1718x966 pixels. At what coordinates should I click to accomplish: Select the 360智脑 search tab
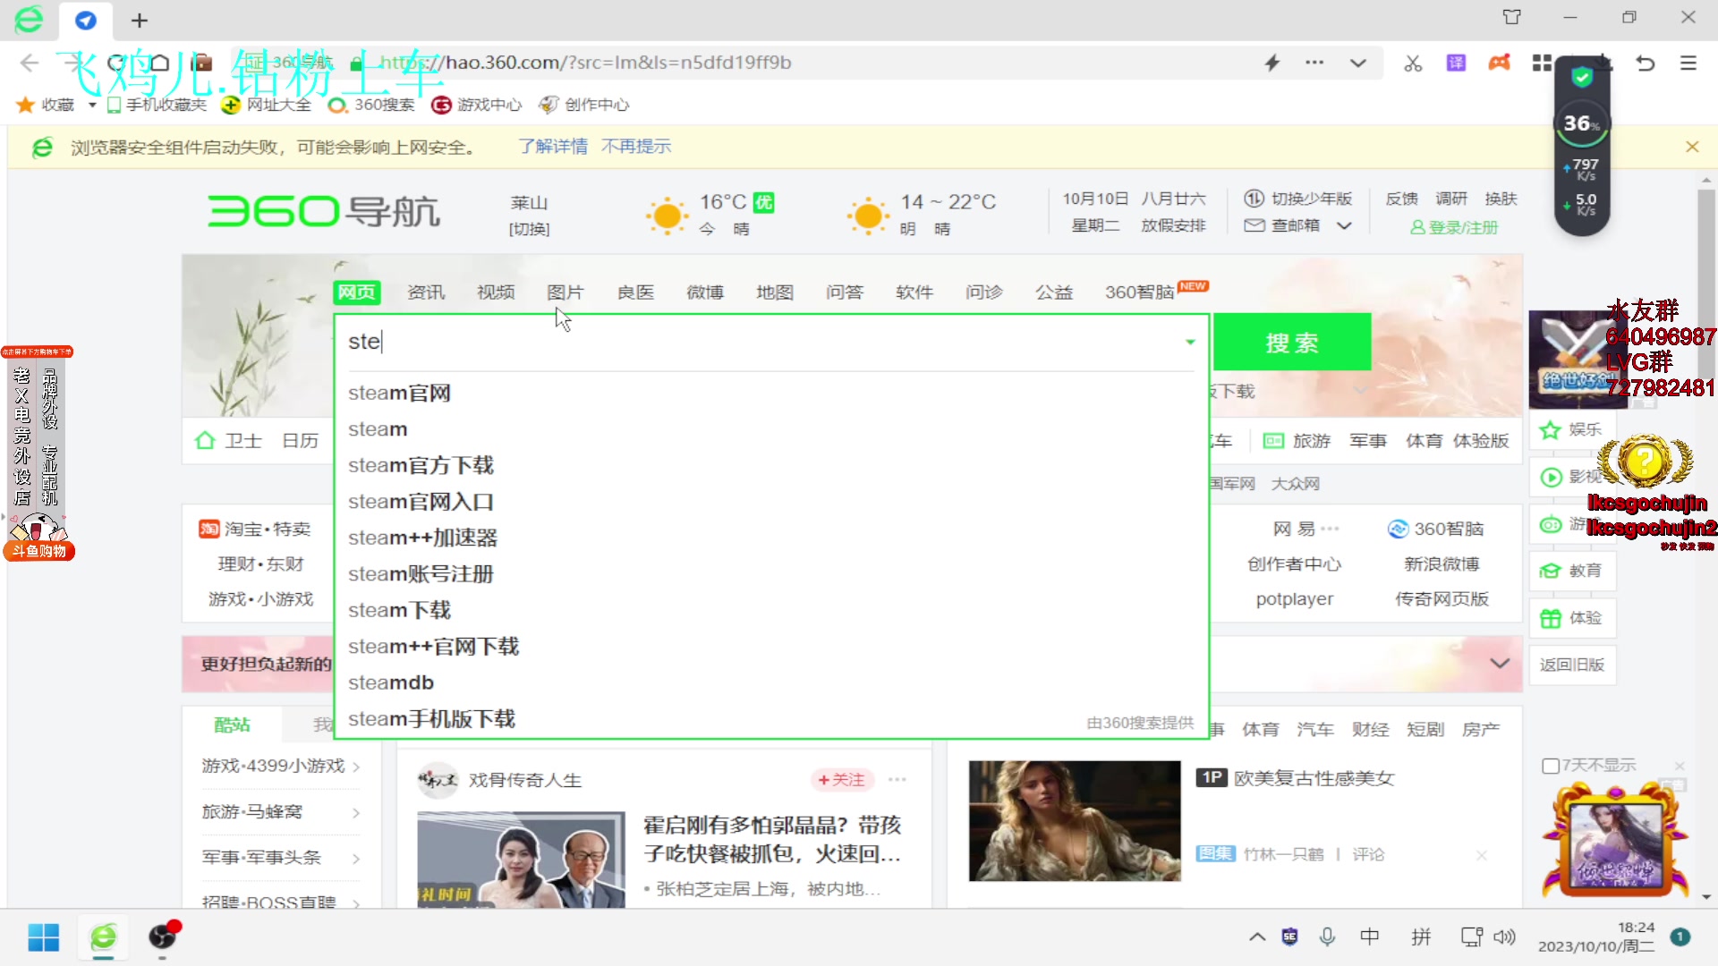click(1139, 292)
